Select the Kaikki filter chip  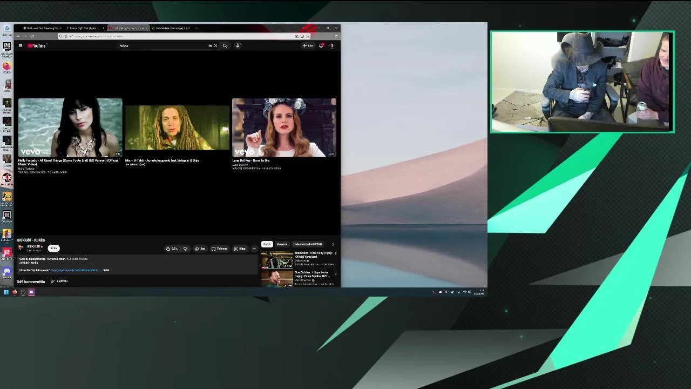[267, 244]
